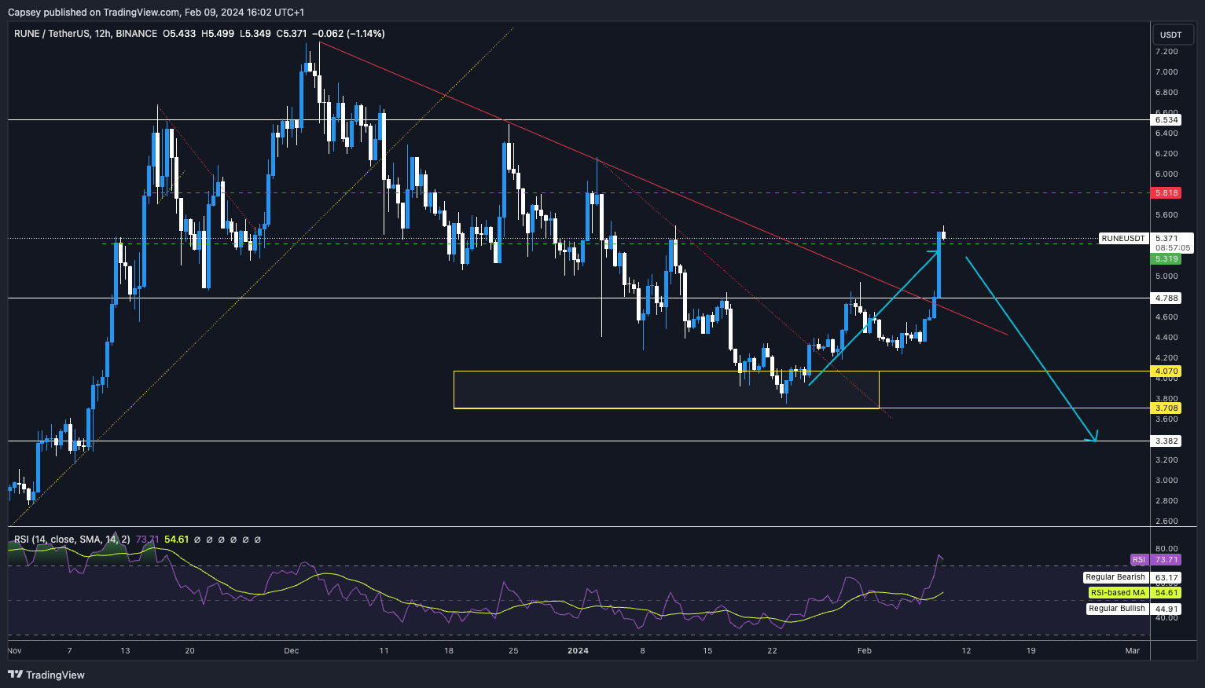Image resolution: width=1205 pixels, height=688 pixels.
Task: Click the 12h interval in chart title
Action: pyautogui.click(x=103, y=34)
